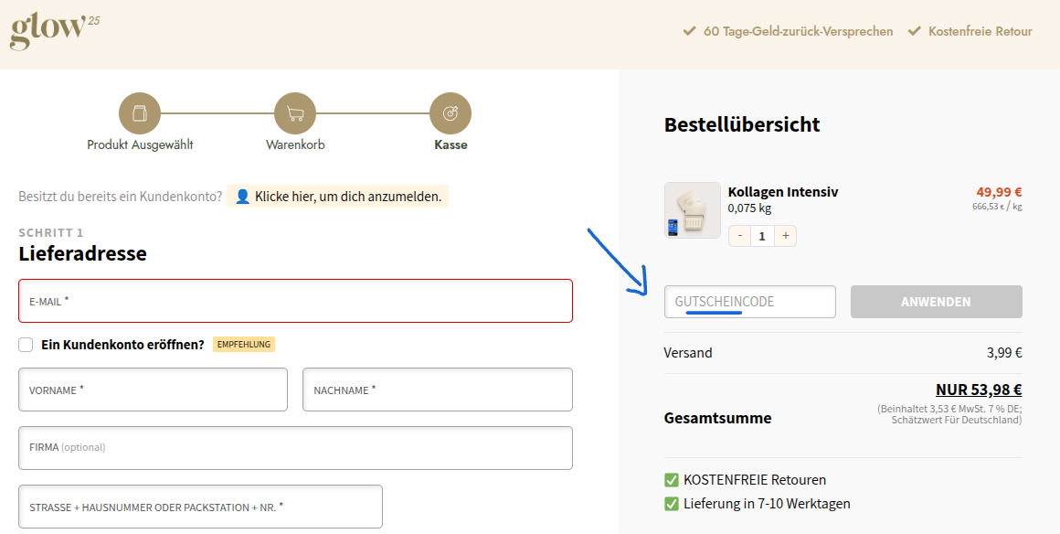1060x534 pixels.
Task: Click the Warenkorb cart step icon
Action: point(295,113)
